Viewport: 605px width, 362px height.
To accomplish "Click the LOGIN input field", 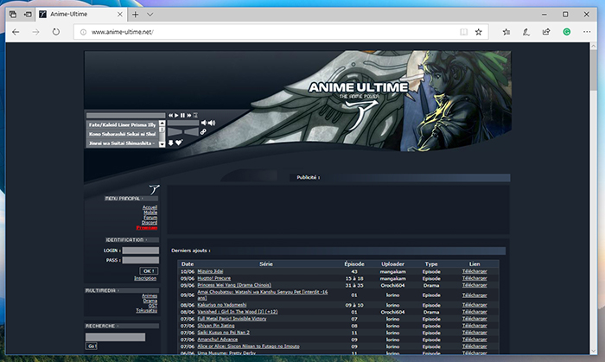I will pos(140,251).
